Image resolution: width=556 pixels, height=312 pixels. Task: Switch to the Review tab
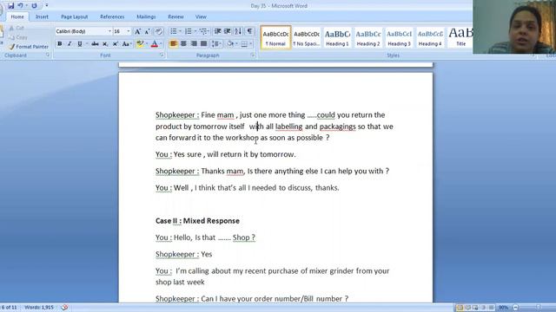point(175,16)
